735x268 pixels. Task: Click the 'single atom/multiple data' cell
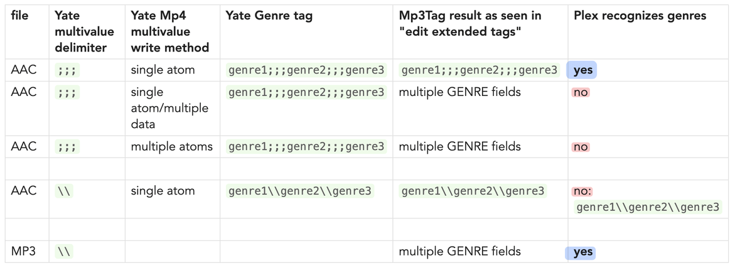pos(169,108)
